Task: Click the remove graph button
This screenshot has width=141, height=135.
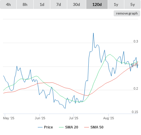Action: pyautogui.click(x=127, y=13)
